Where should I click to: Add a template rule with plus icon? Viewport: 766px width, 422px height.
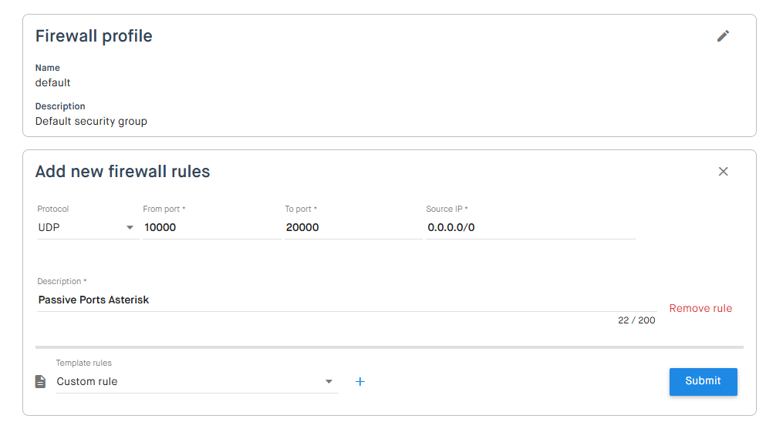click(360, 381)
